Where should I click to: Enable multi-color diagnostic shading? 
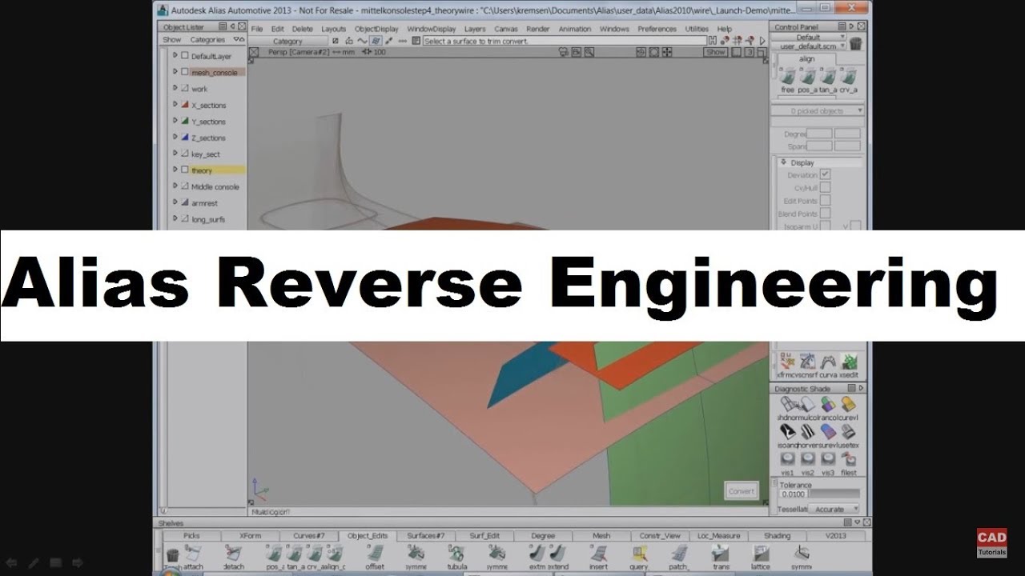(808, 405)
